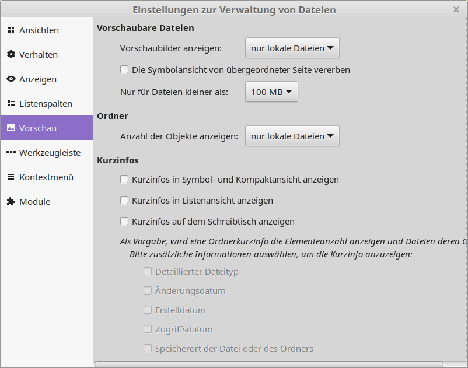Close the Einstellungen dialog window
Screen dimensions: 468x368
456,9
